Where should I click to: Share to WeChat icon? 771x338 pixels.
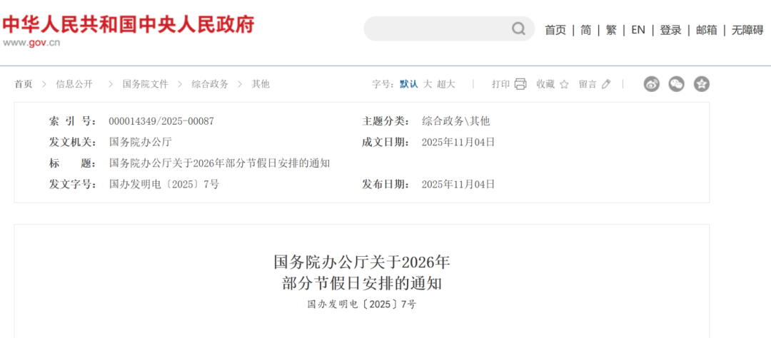(677, 84)
